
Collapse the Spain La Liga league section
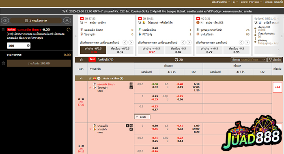coord(81,78)
